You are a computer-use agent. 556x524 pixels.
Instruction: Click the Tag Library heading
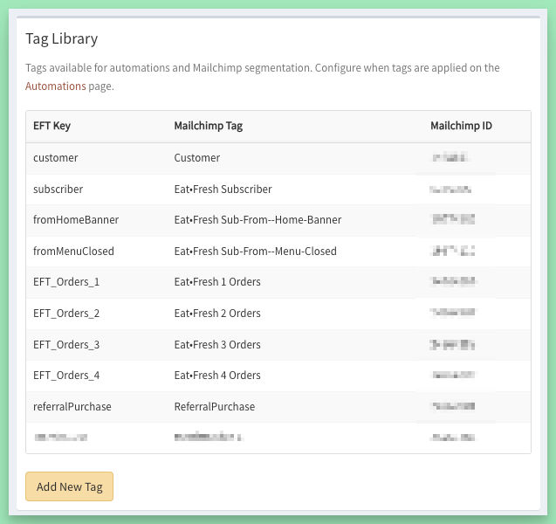click(62, 39)
